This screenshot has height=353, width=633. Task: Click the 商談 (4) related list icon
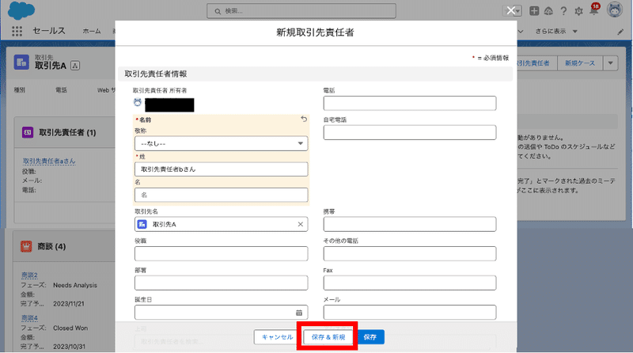pyautogui.click(x=26, y=246)
